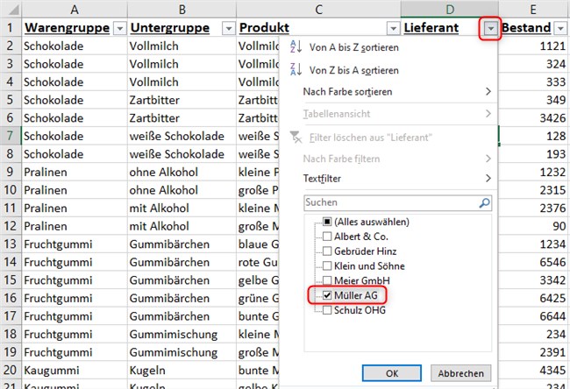The width and height of the screenshot is (570, 389).
Task: Expand the Textfilter submenu arrow
Action: tap(488, 178)
